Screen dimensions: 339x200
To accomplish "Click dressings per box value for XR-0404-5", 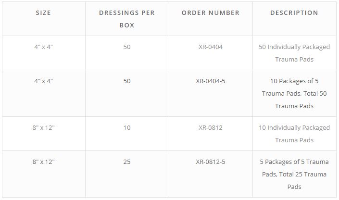I will (126, 81).
